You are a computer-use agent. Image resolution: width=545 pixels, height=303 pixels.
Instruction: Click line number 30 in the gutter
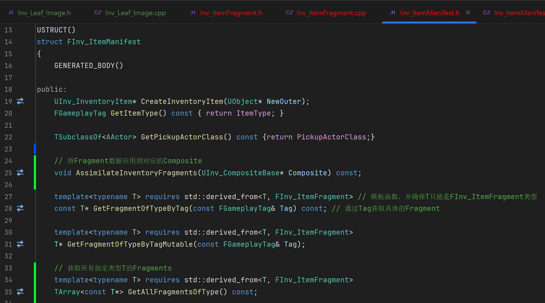[x=8, y=232]
